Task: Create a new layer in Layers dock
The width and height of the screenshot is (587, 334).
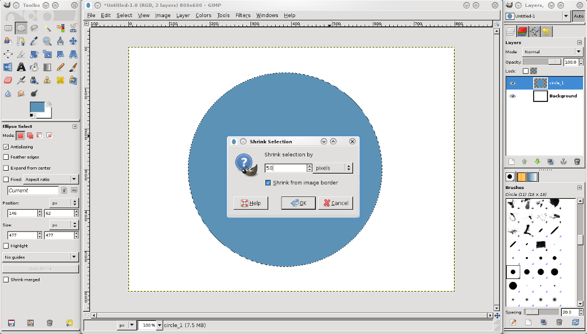Action: [x=511, y=162]
